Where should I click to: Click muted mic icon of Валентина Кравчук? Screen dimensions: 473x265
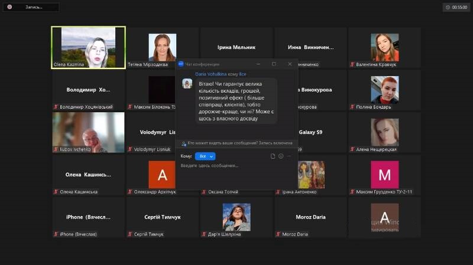coord(352,65)
